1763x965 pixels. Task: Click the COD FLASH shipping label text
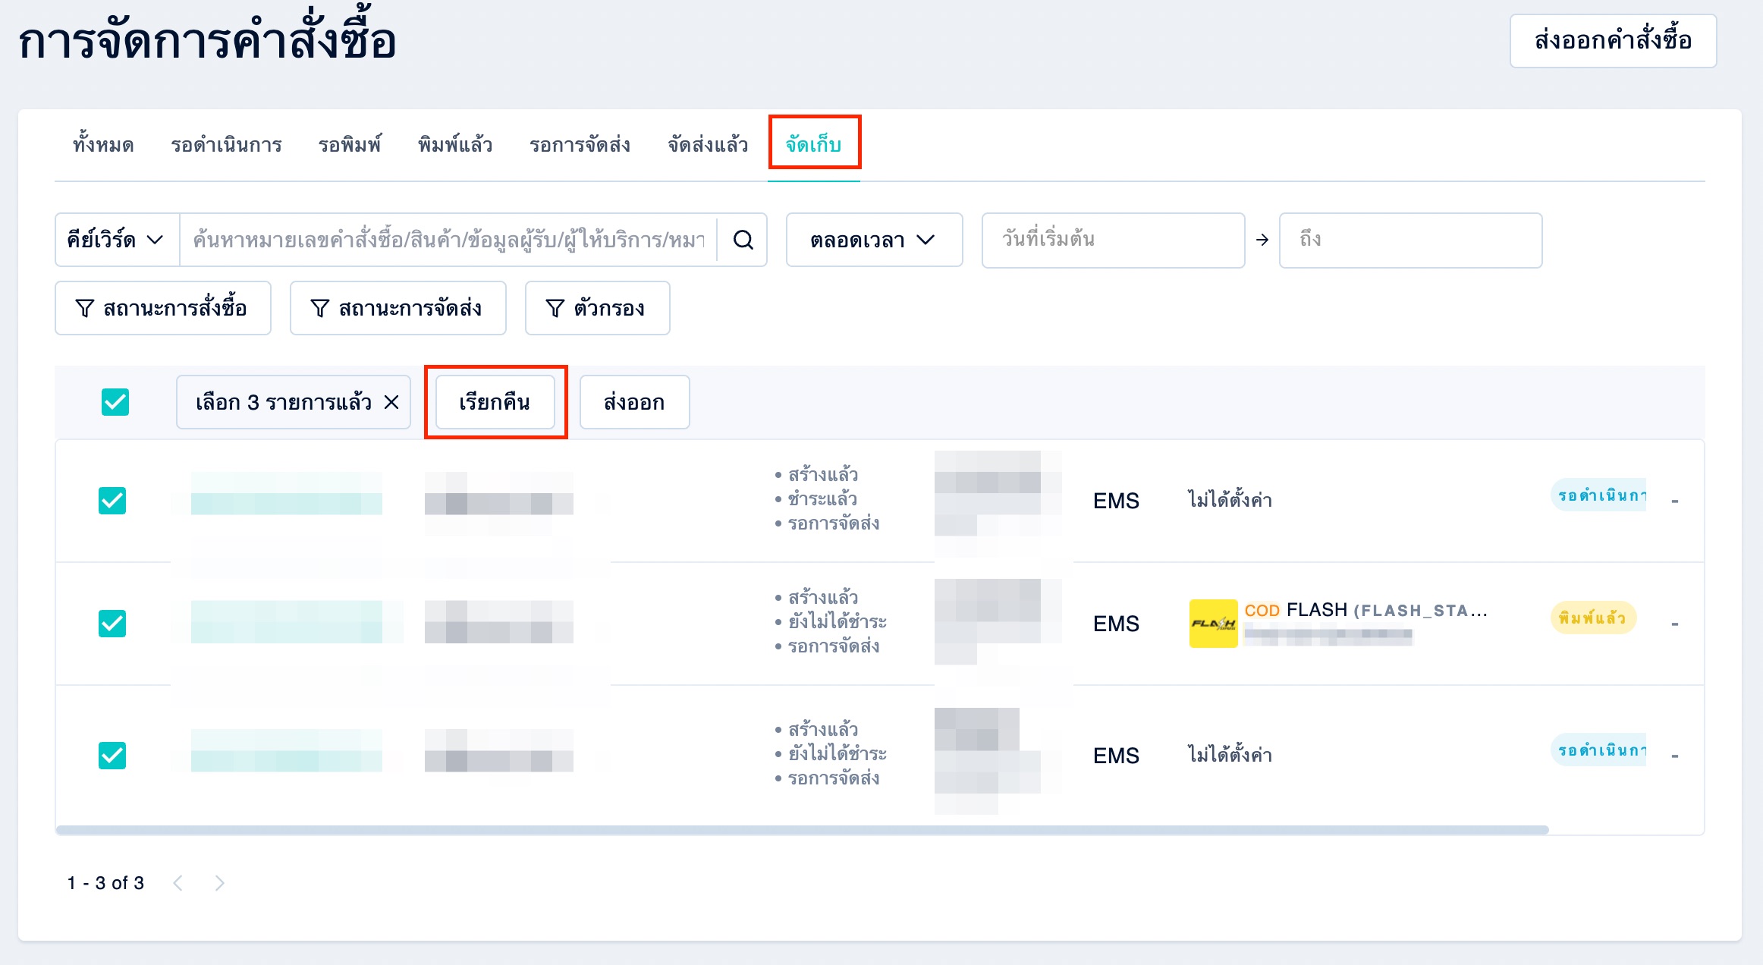click(x=1365, y=610)
